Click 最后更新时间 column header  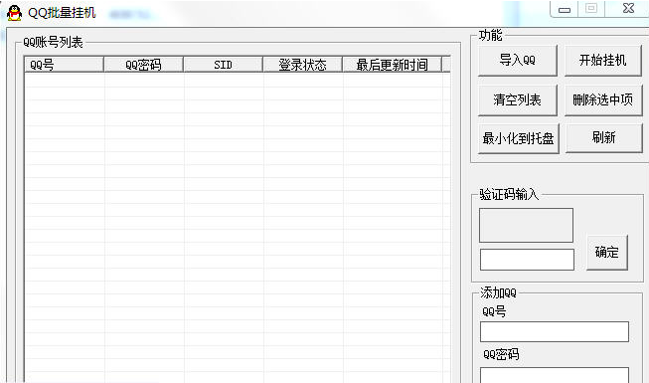tap(392, 65)
